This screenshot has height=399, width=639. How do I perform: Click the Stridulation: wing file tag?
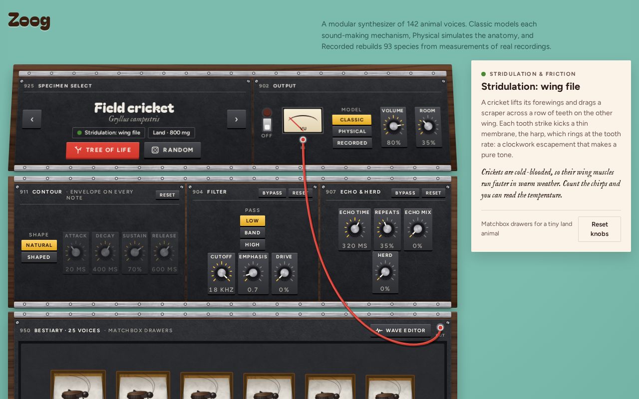(109, 133)
